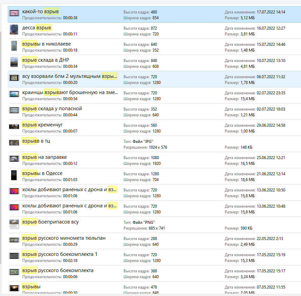
Task: Click the file name 'взрыв боеприпасов всу'
Action: coord(51,222)
